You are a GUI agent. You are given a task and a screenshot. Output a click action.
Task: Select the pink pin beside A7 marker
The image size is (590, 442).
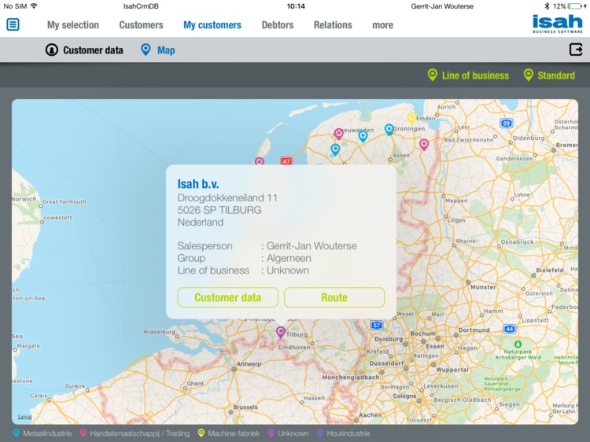click(260, 162)
